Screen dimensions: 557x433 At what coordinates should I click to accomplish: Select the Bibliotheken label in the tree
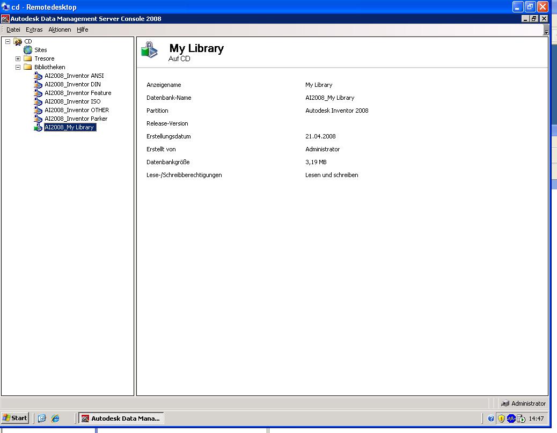(x=50, y=67)
